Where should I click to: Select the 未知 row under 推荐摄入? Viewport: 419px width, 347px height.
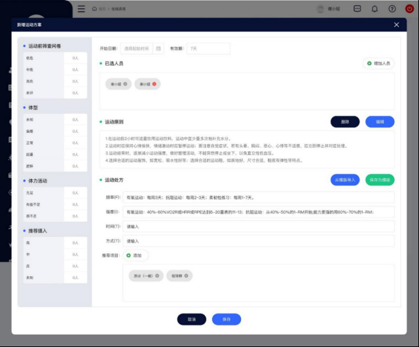(x=55, y=278)
